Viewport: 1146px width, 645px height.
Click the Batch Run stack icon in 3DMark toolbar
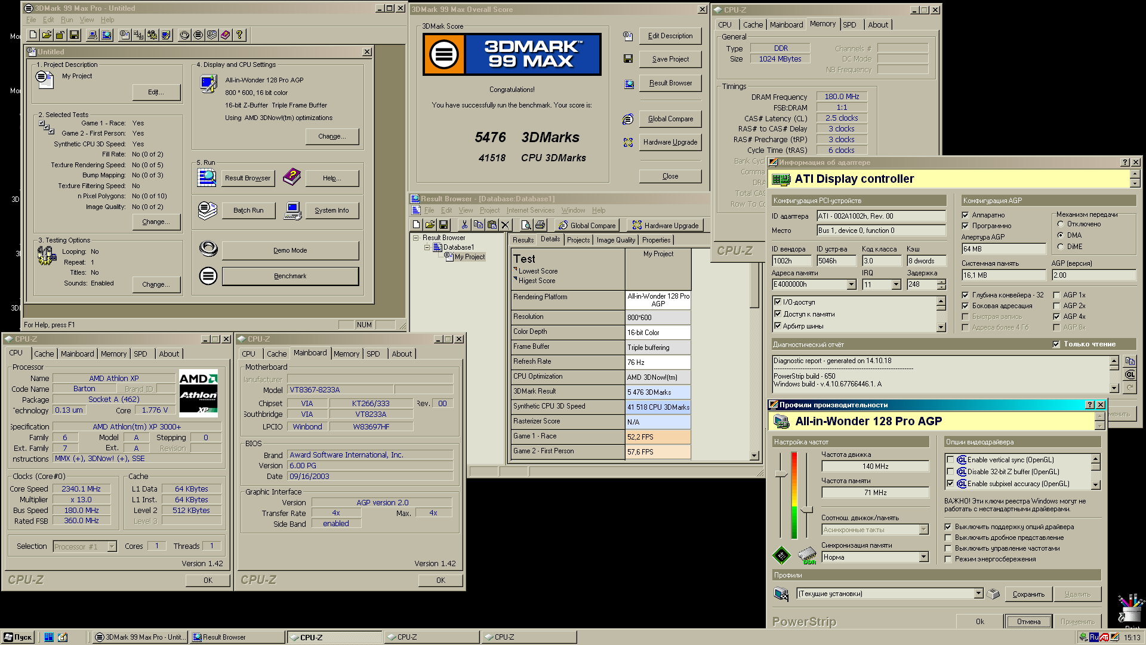[x=212, y=35]
